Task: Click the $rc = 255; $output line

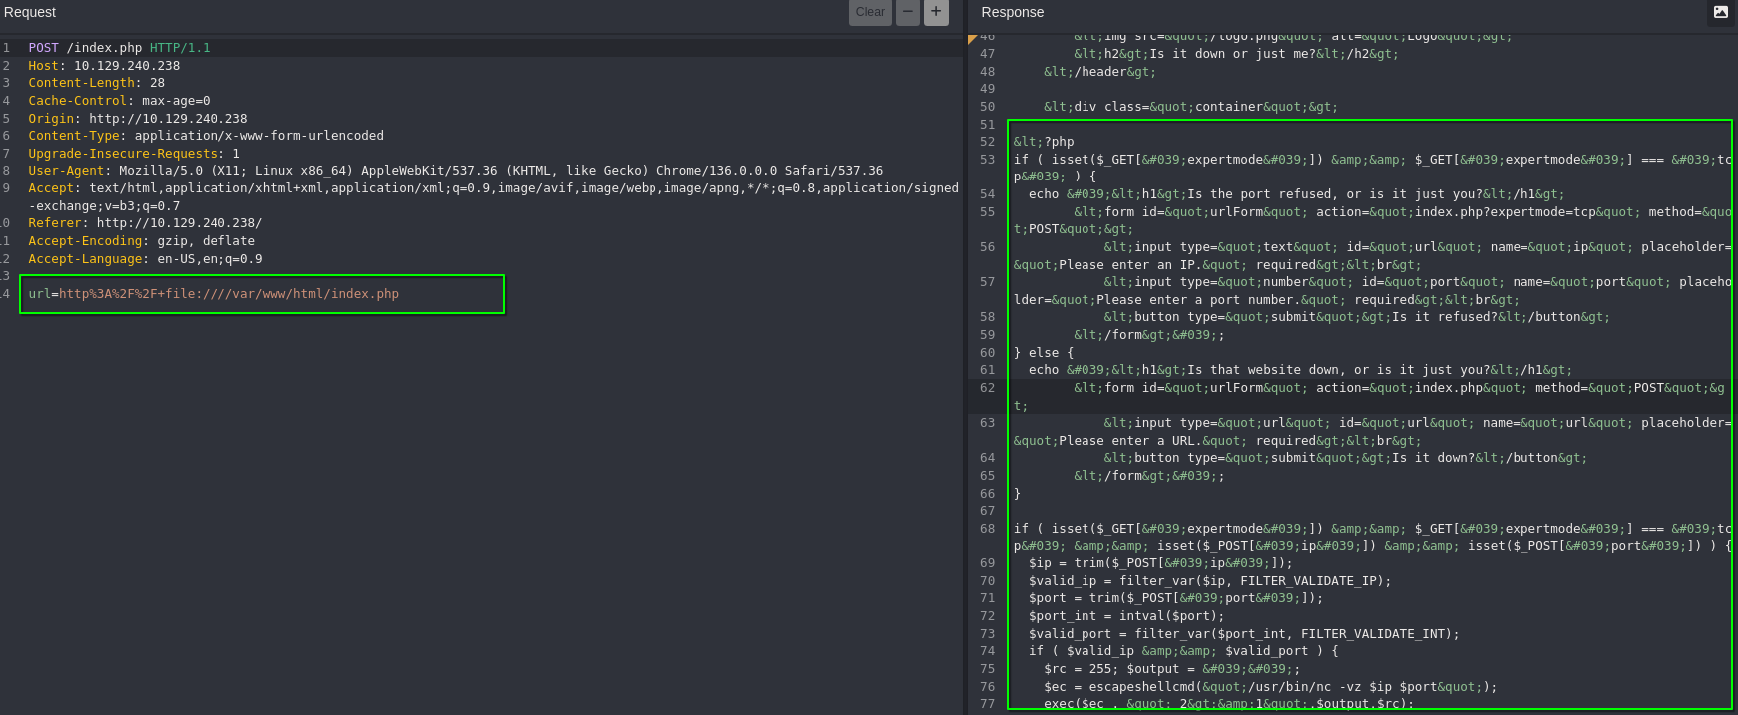Action: [x=1172, y=669]
